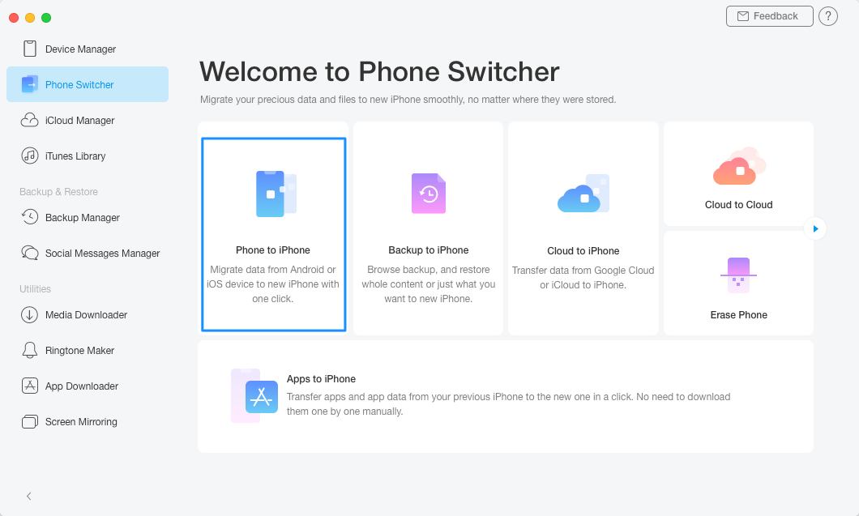859x516 pixels.
Task: Click the Phone Switcher sidebar label
Action: (x=79, y=84)
